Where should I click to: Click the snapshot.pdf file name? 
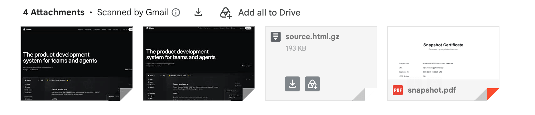point(432,90)
